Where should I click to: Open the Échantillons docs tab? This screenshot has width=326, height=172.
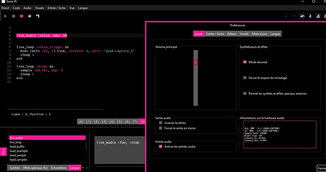click(59, 168)
